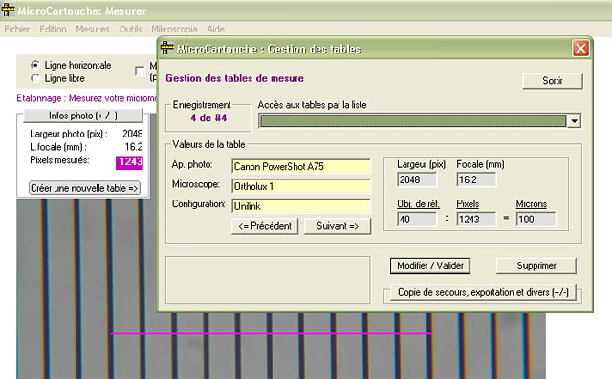Click Créer une nouvelle table button
The width and height of the screenshot is (612, 379).
pos(84,188)
